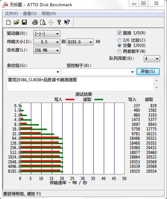Image resolution: width=167 pixels, height=199 pixels.
Task: Activate context help arrow-question icon
Action: pos(67,22)
